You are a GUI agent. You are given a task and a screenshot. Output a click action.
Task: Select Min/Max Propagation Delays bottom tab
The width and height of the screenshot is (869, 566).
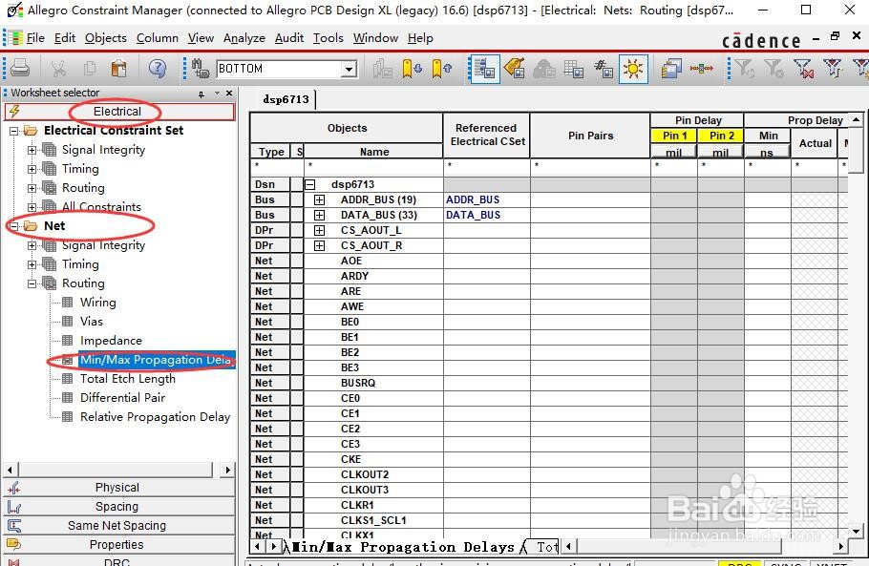click(x=403, y=547)
